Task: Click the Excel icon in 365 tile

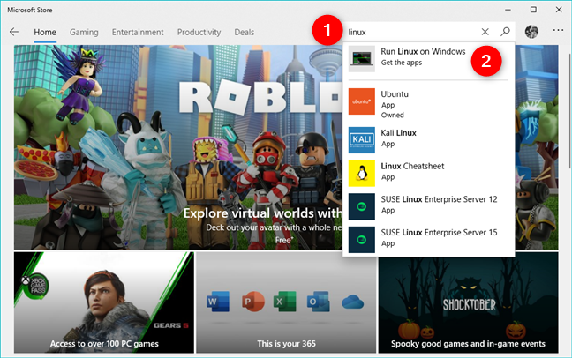Action: coord(285,302)
